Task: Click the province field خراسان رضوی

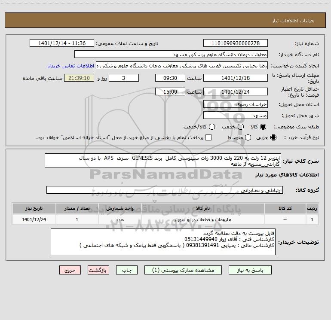Action: point(236,104)
